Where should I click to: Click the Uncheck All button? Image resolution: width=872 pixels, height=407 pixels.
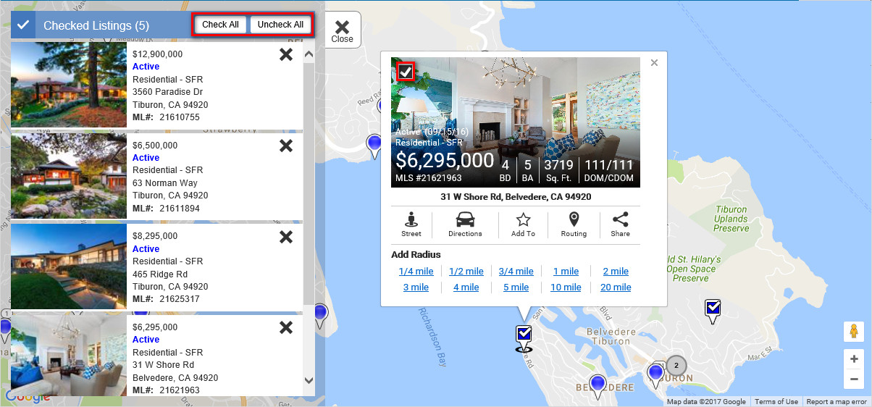(x=280, y=25)
